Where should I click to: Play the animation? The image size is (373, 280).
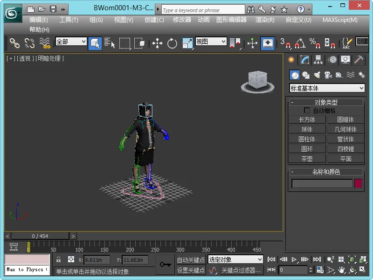coord(294,259)
